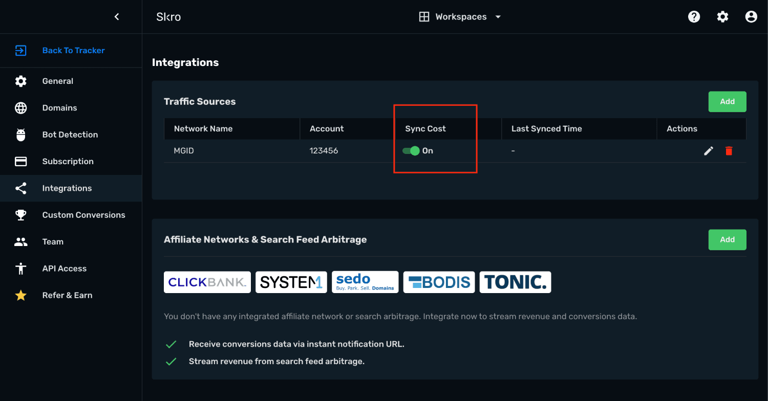Add an affiliate network integration
The image size is (768, 401).
[727, 240]
